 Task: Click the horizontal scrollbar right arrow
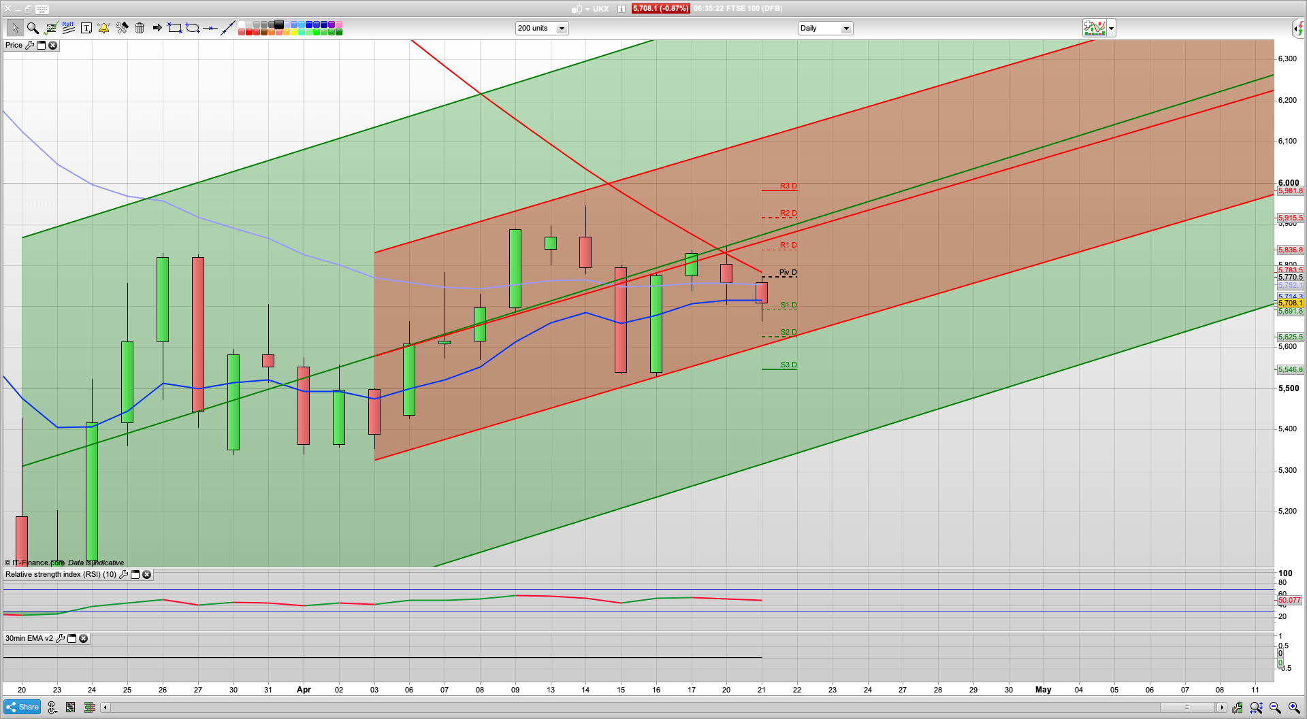pos(1222,707)
